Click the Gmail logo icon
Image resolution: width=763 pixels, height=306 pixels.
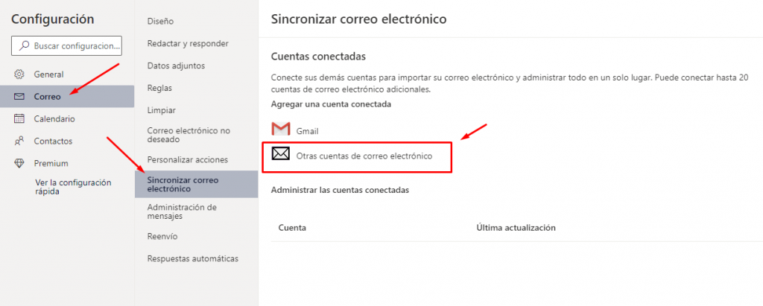[x=280, y=130]
